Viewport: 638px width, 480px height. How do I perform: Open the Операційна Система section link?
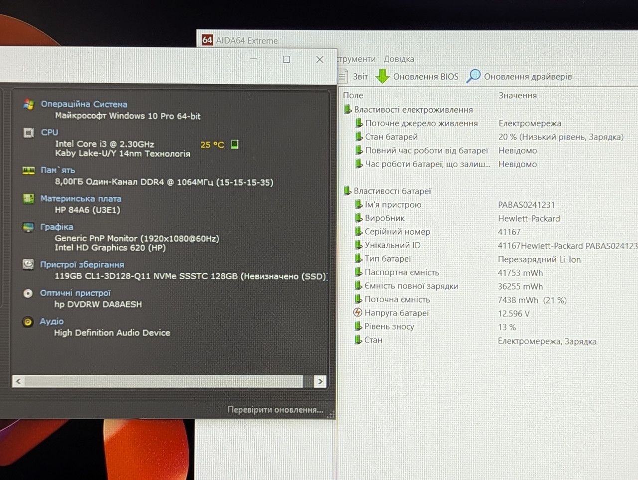pyautogui.click(x=84, y=104)
